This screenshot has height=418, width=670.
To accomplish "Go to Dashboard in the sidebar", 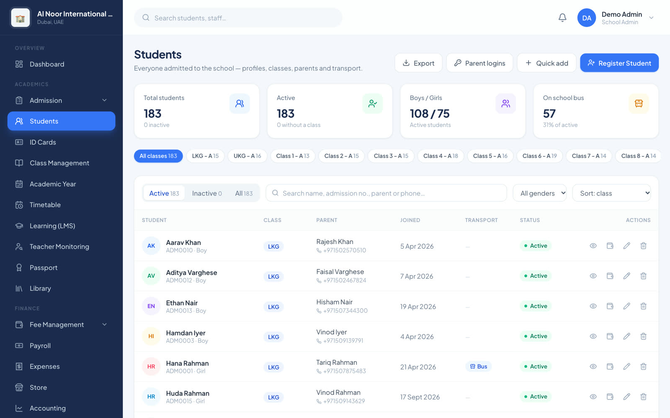I will pos(61,64).
